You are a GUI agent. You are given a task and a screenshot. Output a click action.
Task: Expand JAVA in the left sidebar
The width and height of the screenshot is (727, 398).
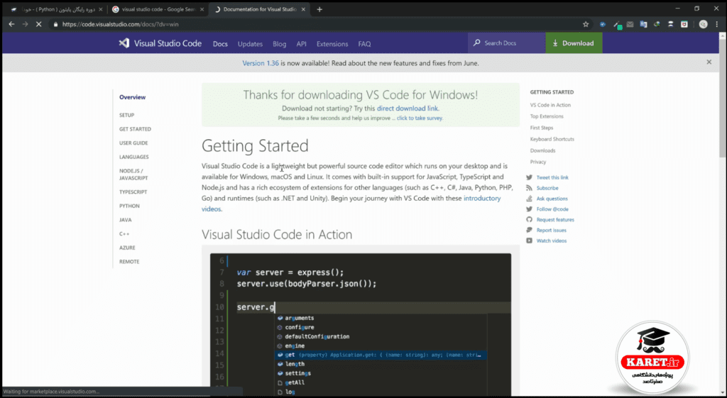(x=125, y=220)
